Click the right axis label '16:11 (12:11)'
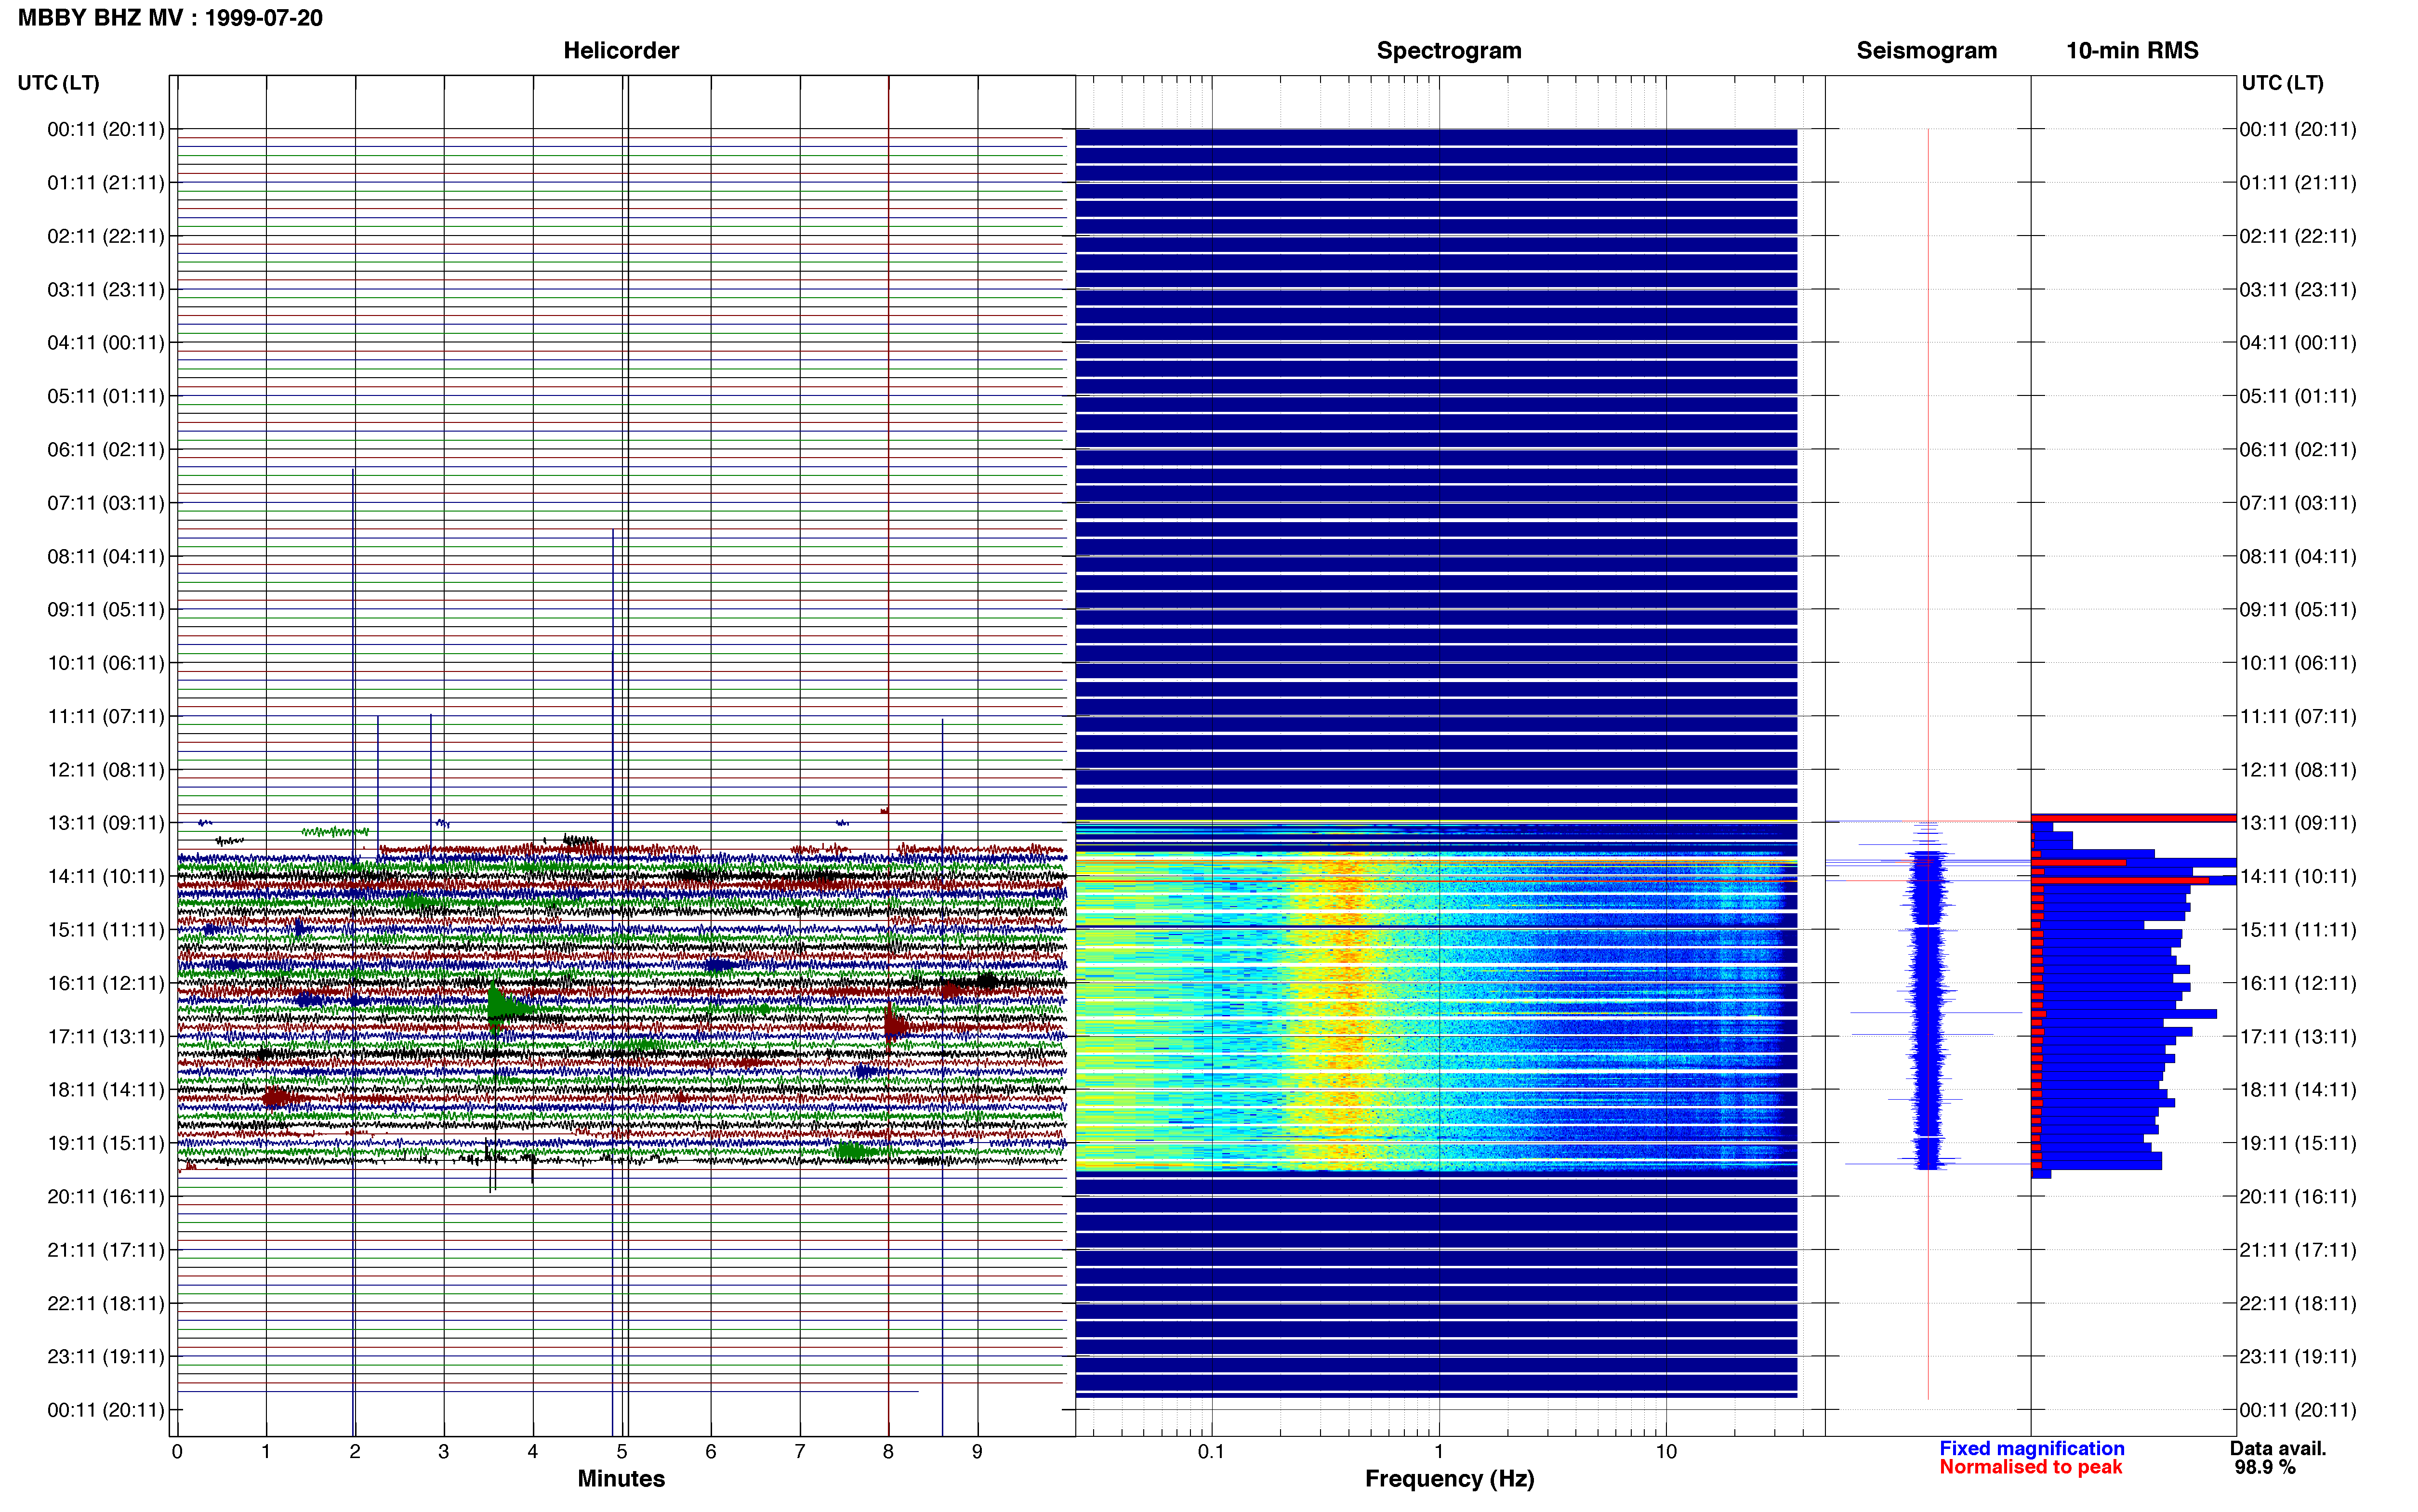Image resolution: width=2418 pixels, height=1512 pixels. coord(2298,983)
